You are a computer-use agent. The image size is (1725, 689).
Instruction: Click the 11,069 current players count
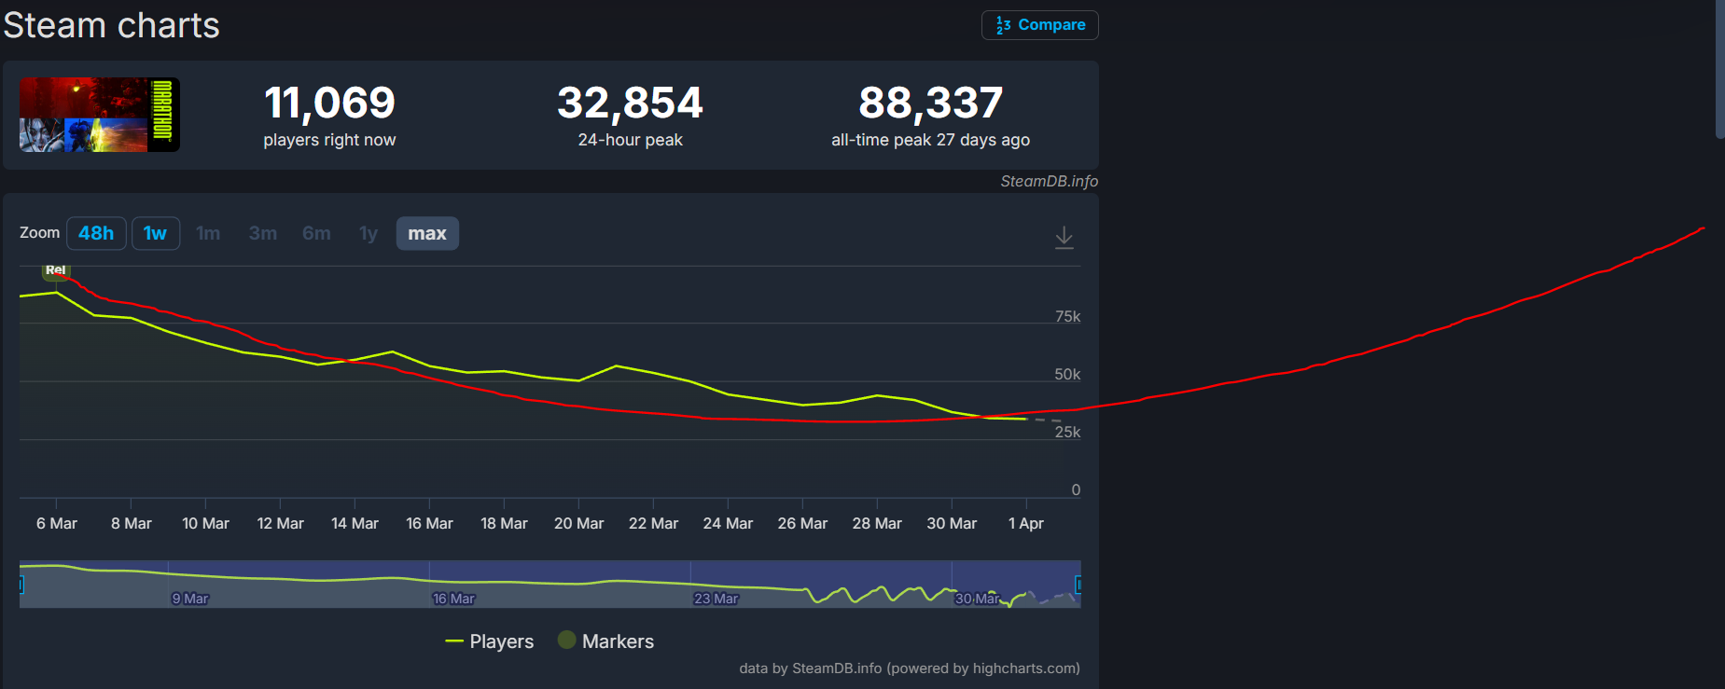click(x=330, y=103)
